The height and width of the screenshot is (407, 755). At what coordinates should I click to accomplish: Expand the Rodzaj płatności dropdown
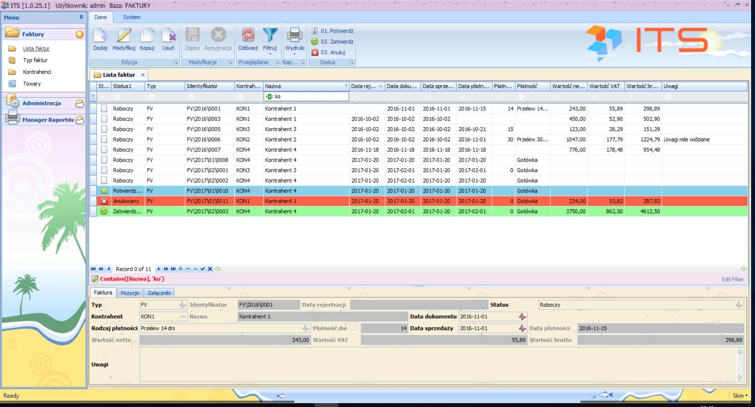306,328
